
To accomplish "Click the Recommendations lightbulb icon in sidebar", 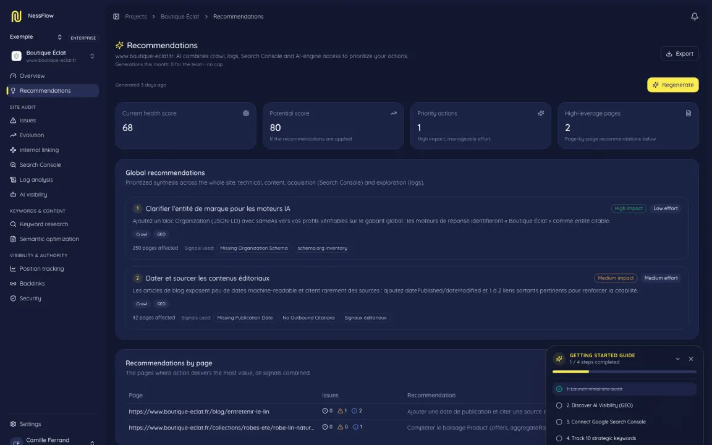I will coord(13,91).
